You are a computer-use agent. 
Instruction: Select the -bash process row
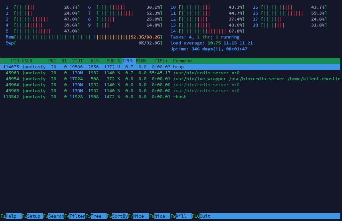click(x=170, y=97)
